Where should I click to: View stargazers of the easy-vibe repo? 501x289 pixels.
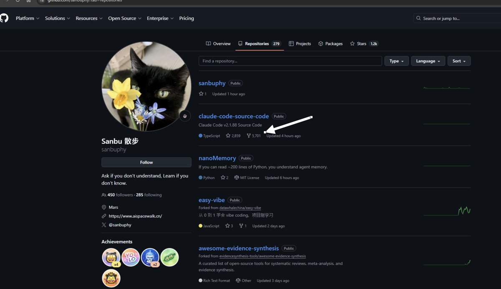click(229, 226)
